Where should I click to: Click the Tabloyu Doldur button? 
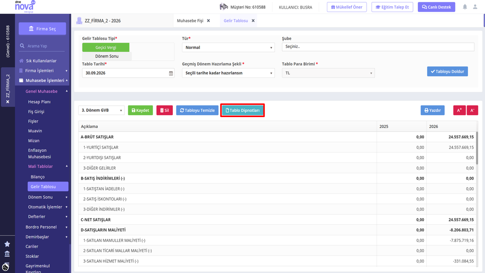pyautogui.click(x=447, y=72)
